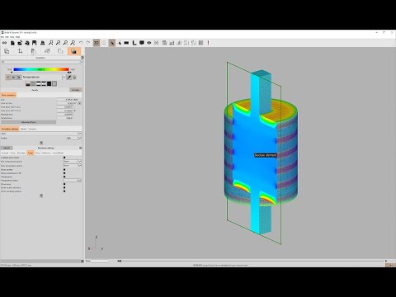Click the eyedropper icon beside Temperatures
Image resolution: width=396 pixels, height=297 pixels.
(69, 78)
